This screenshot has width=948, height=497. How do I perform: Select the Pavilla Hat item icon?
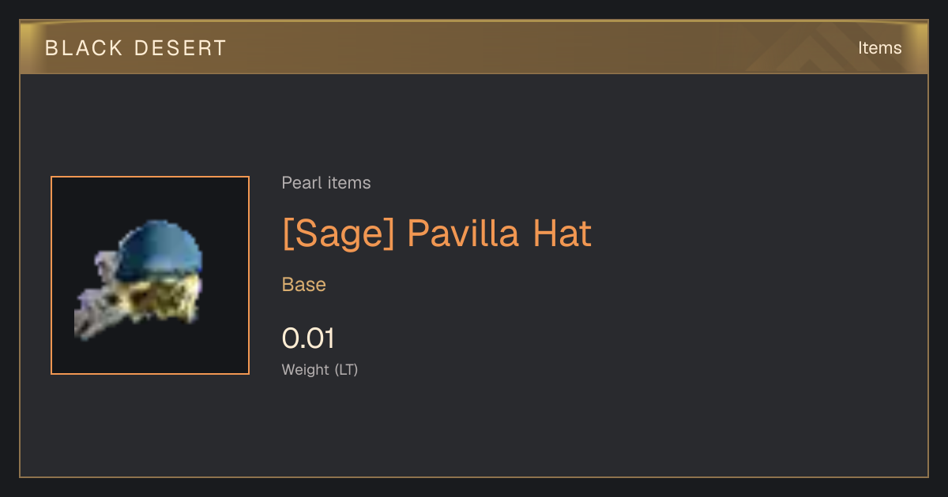click(150, 275)
